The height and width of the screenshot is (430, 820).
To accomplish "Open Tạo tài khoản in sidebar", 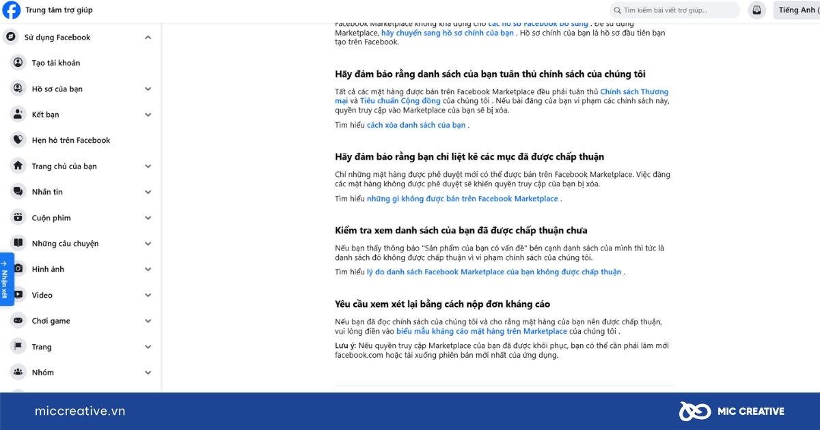I will click(x=56, y=63).
